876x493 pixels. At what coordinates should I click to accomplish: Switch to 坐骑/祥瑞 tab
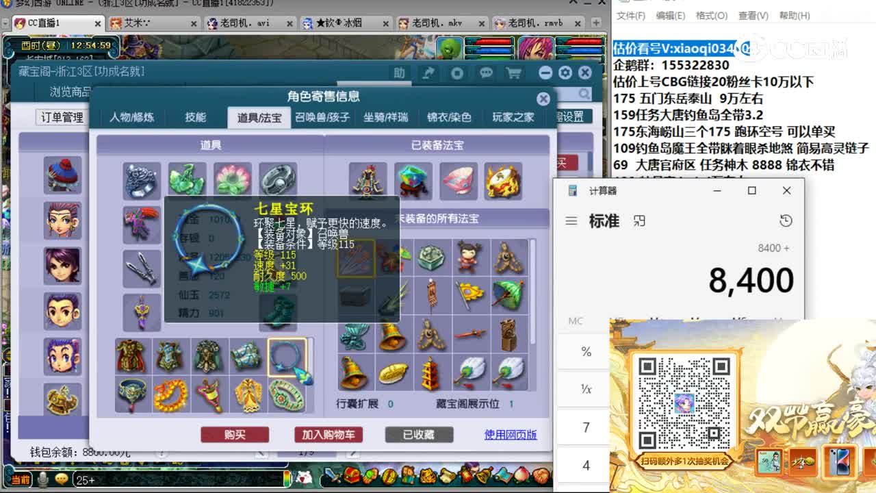click(x=385, y=117)
